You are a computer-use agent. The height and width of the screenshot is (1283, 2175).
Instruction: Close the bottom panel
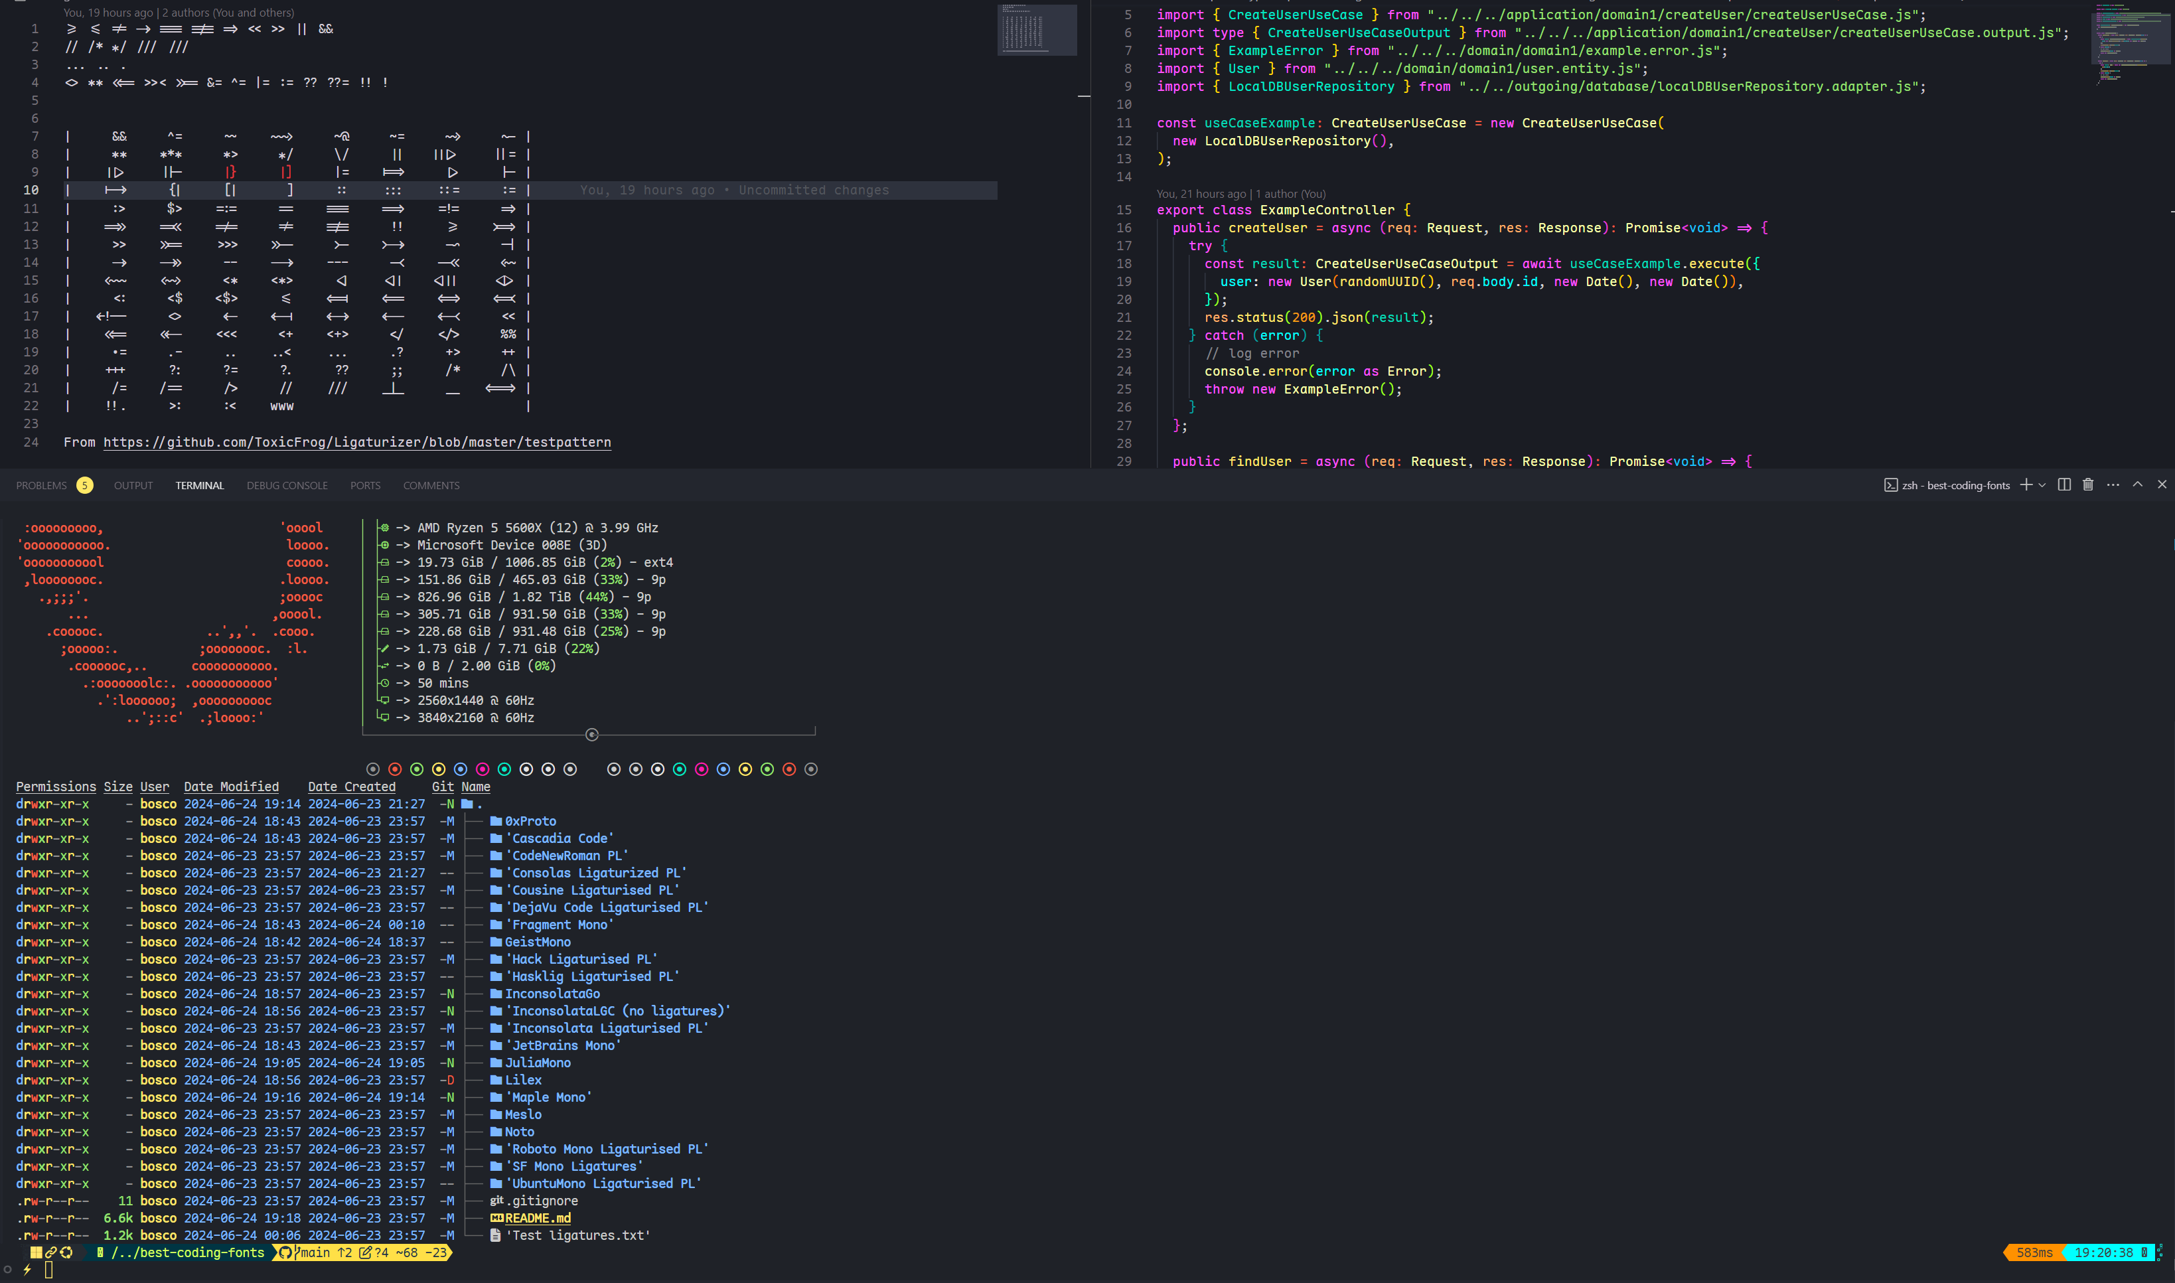tap(2162, 485)
